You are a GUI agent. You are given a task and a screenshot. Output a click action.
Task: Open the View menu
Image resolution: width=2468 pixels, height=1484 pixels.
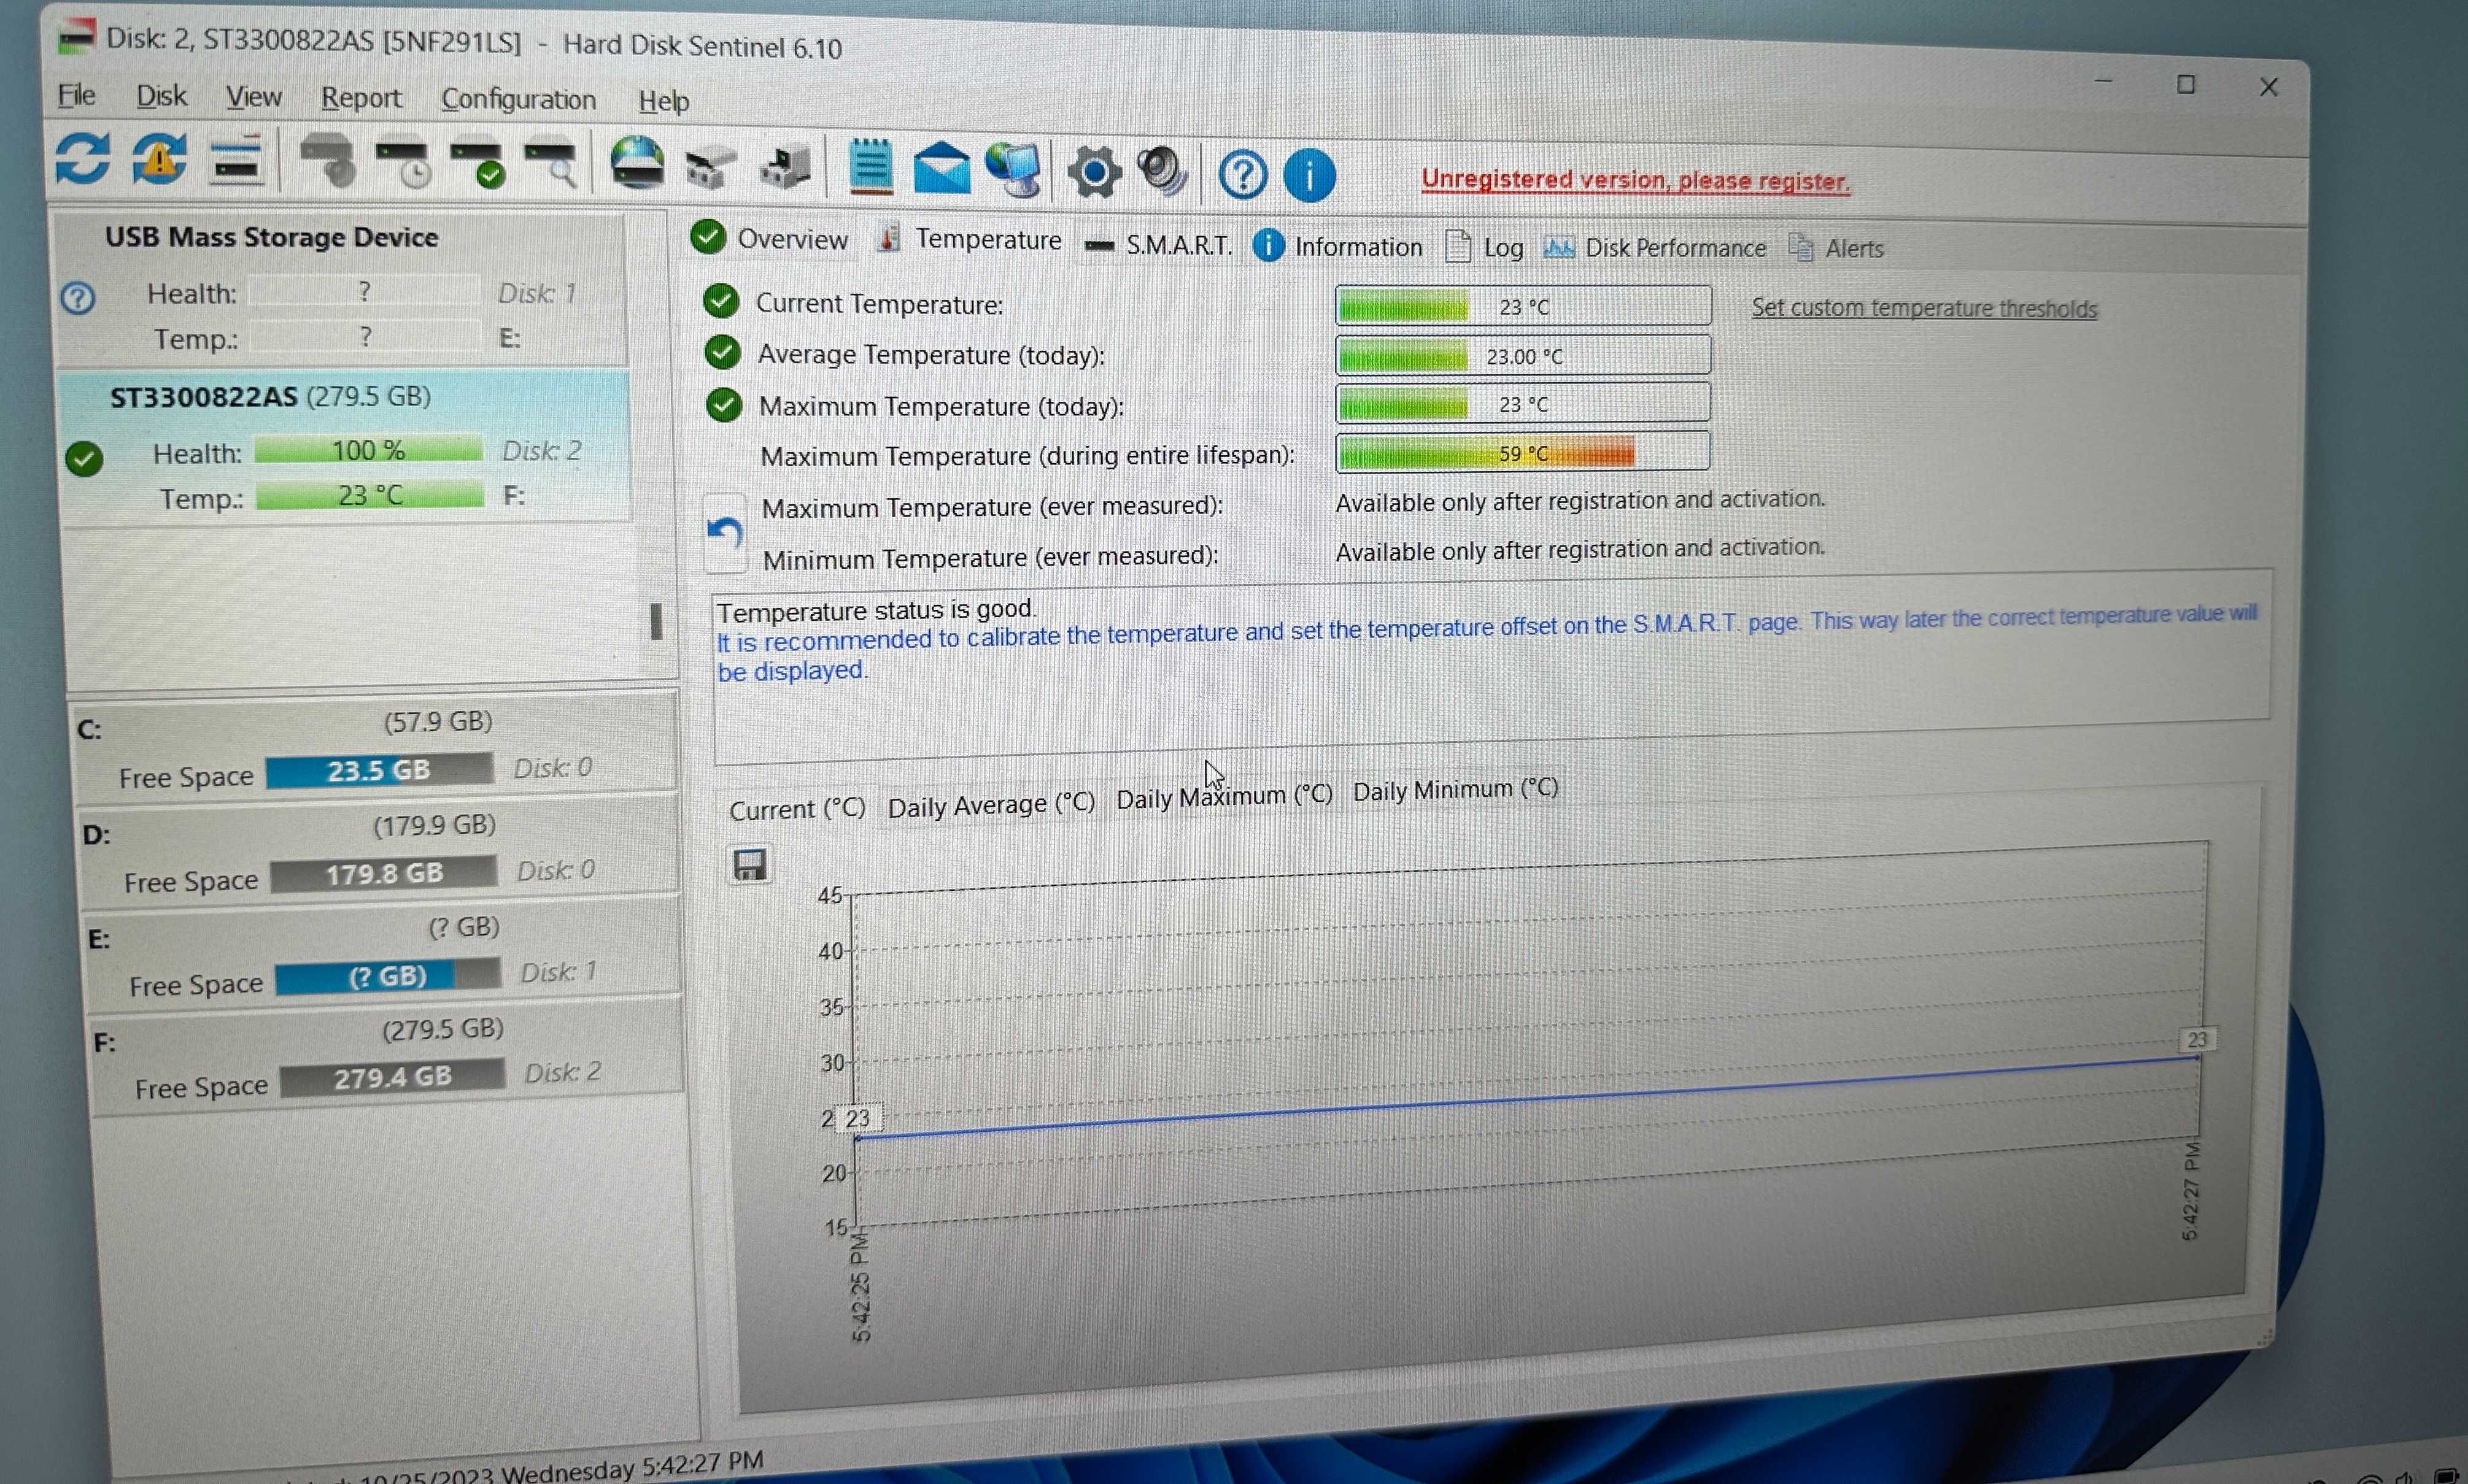pyautogui.click(x=253, y=97)
